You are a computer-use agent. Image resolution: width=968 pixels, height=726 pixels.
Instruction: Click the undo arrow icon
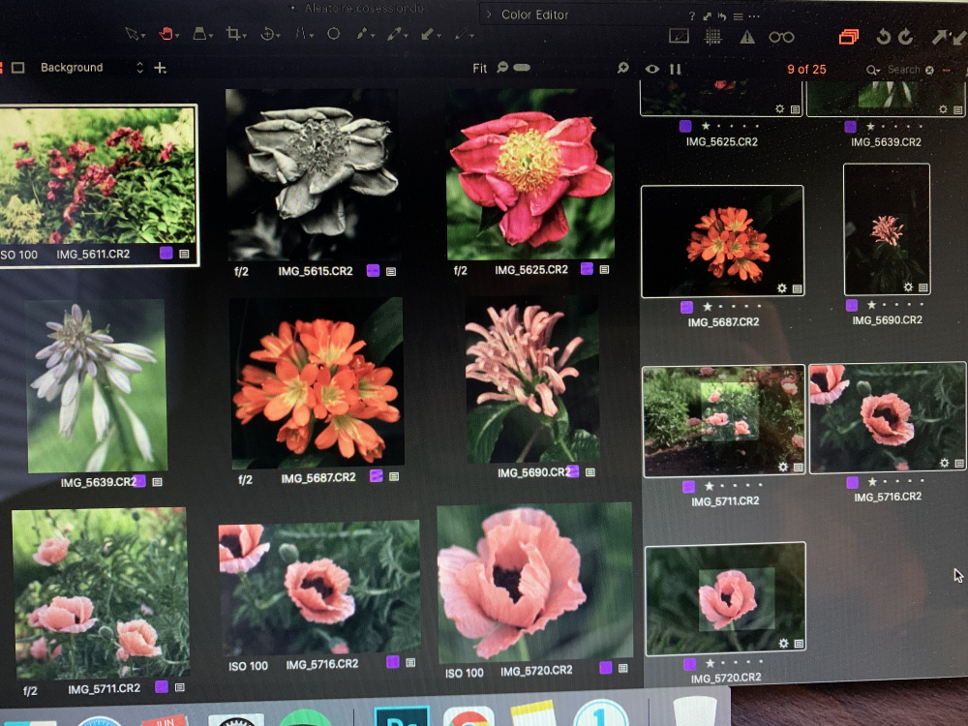pos(883,37)
